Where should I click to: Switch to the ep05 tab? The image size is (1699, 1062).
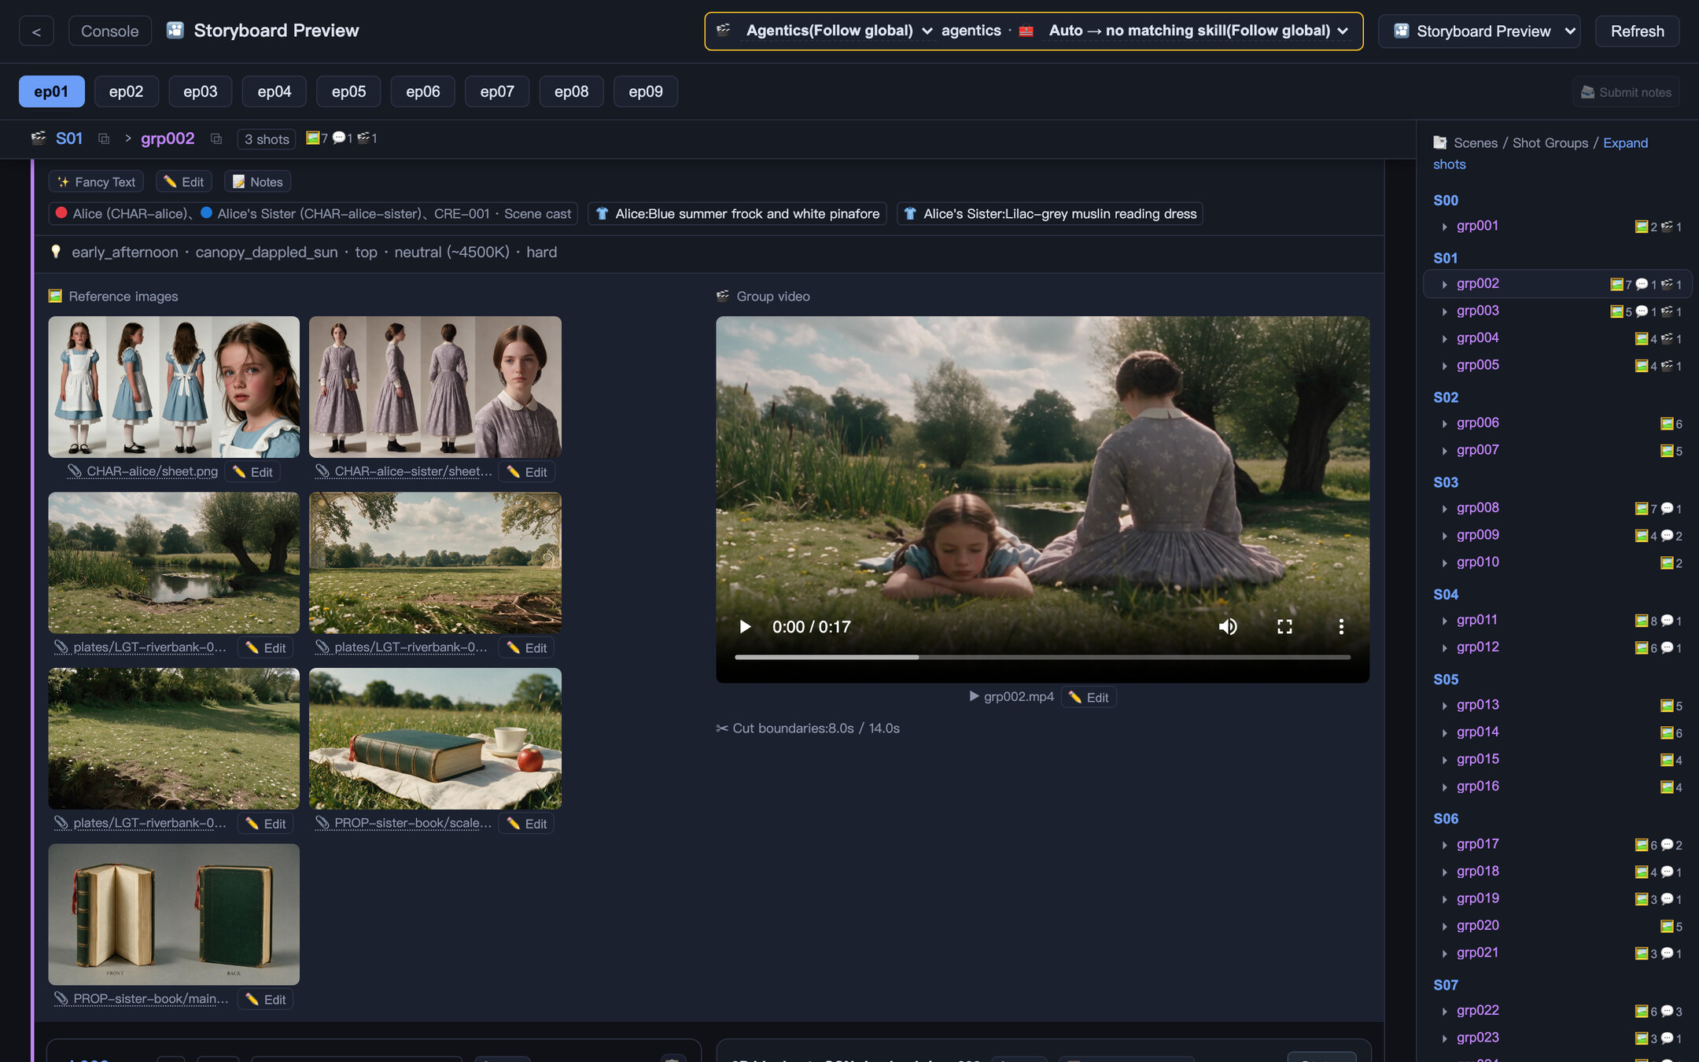coord(348,91)
